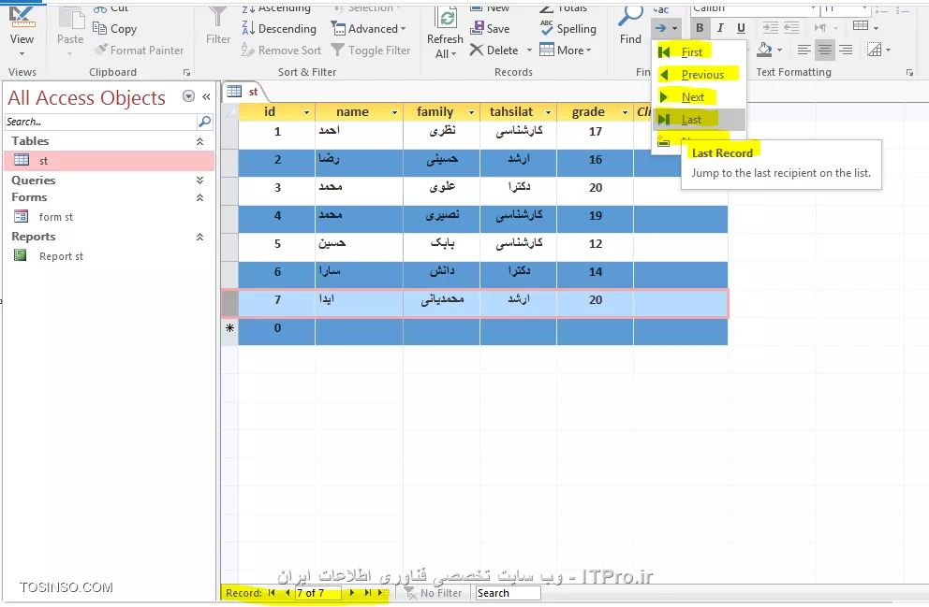Click the Filter funnel icon

click(x=218, y=17)
